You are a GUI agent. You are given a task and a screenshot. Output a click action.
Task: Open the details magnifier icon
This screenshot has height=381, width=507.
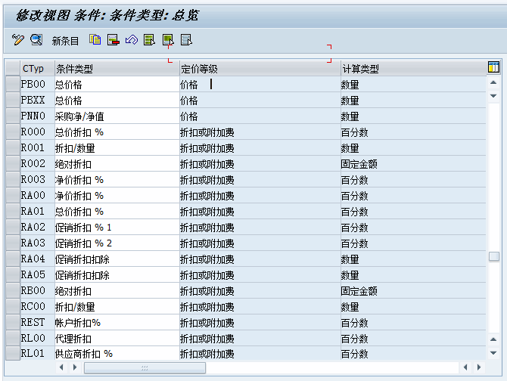(36, 40)
